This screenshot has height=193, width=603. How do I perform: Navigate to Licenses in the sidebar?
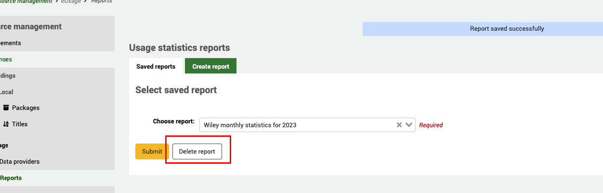(x=6, y=60)
